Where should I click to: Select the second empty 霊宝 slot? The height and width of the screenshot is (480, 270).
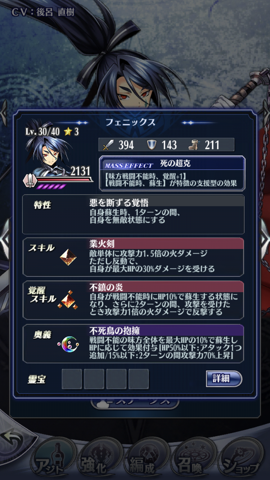(x=94, y=379)
